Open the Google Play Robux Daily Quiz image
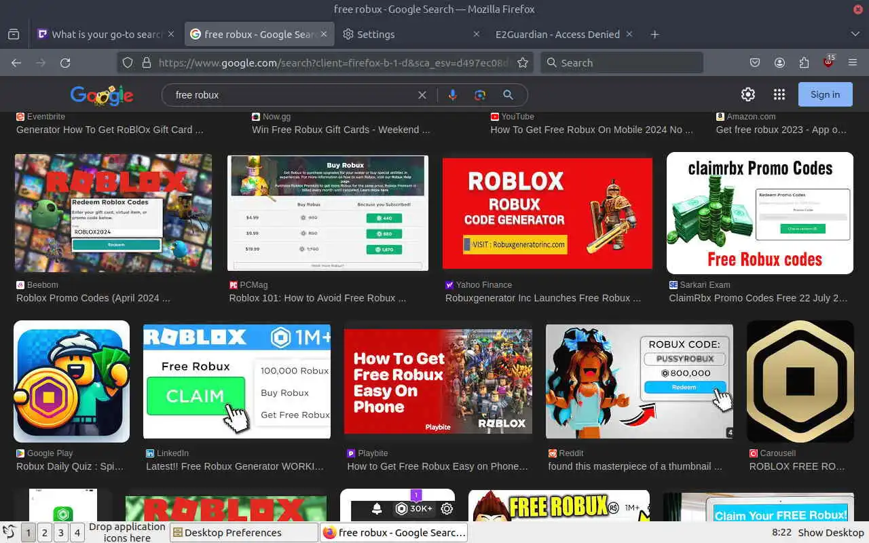869x543 pixels. (71, 381)
